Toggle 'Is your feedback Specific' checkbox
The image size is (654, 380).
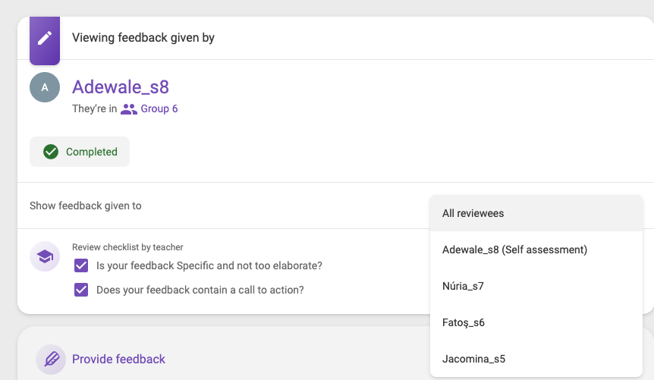click(x=81, y=265)
